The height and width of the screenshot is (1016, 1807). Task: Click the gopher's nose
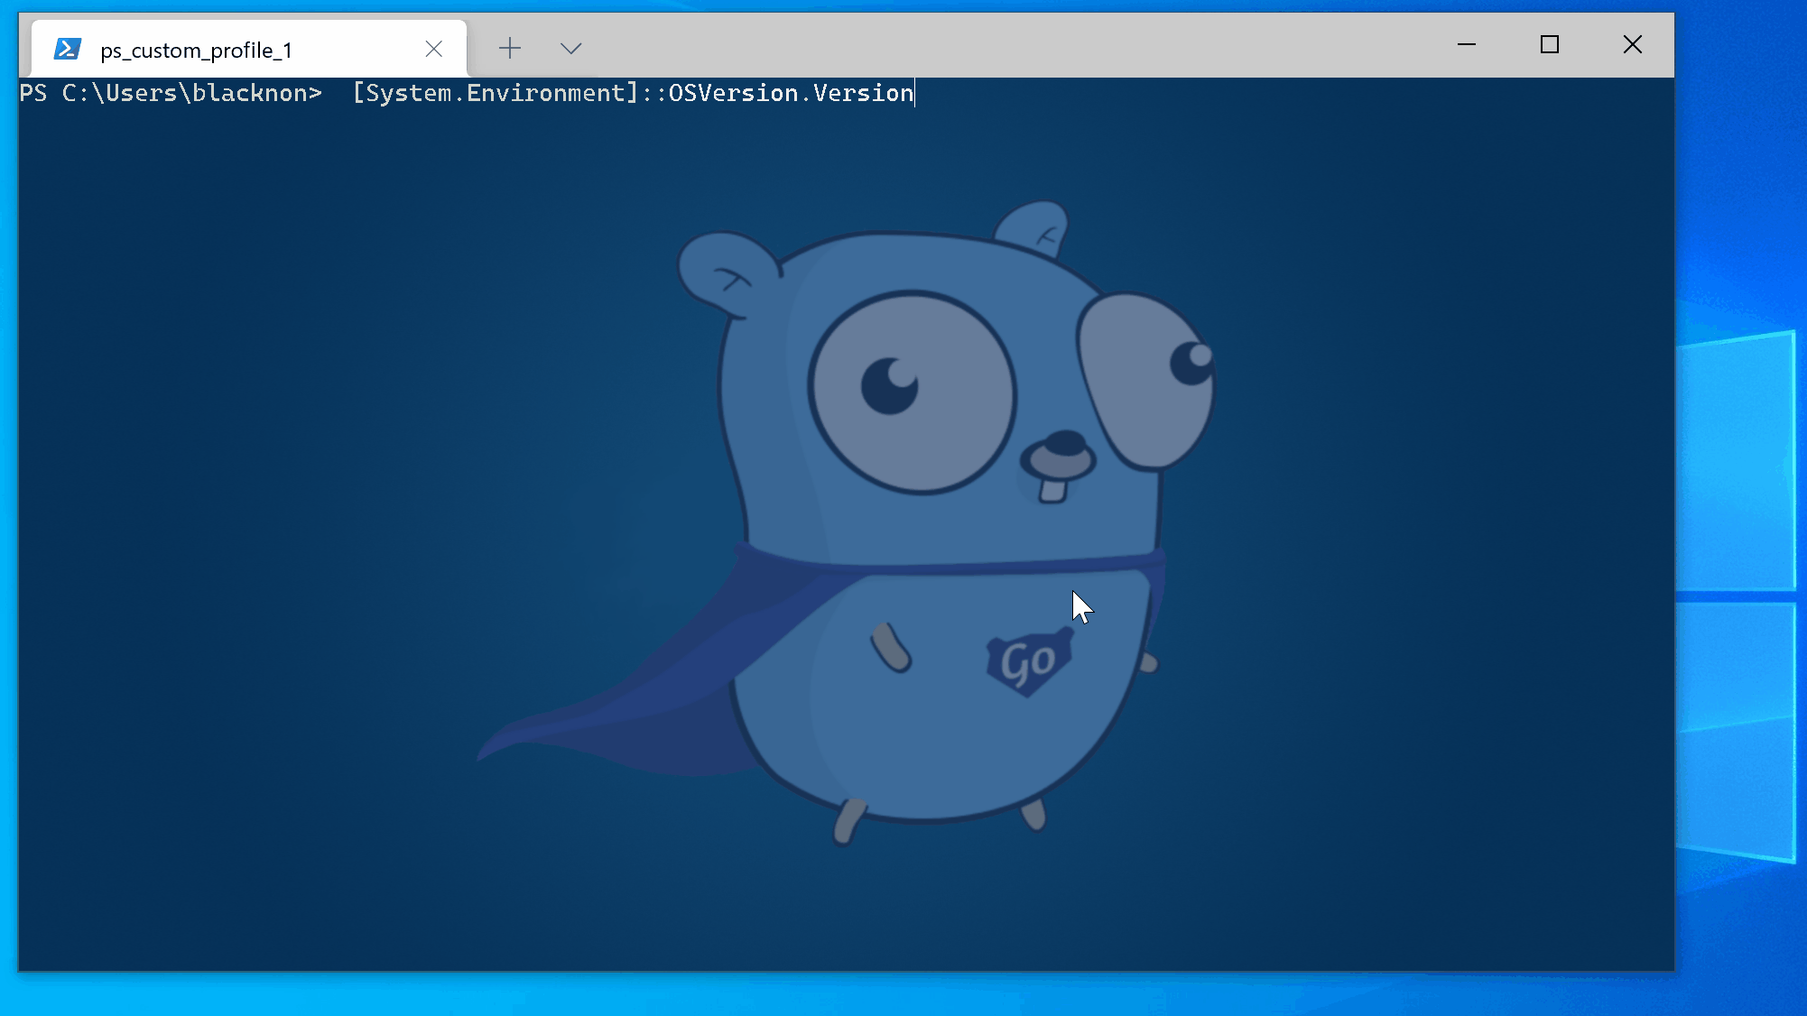[x=1063, y=445]
